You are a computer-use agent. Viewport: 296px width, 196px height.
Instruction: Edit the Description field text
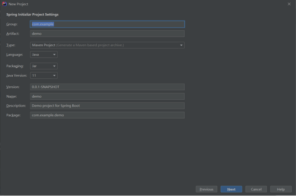coord(107,106)
